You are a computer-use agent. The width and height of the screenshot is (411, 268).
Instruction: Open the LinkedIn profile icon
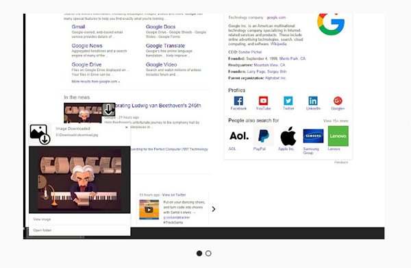click(x=313, y=101)
